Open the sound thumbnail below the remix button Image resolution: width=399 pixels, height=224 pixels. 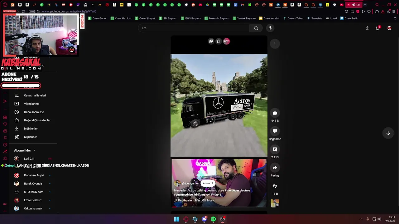point(275,203)
